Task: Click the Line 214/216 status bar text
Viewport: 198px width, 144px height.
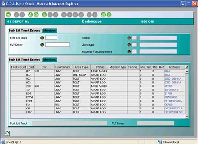Action: (13, 142)
